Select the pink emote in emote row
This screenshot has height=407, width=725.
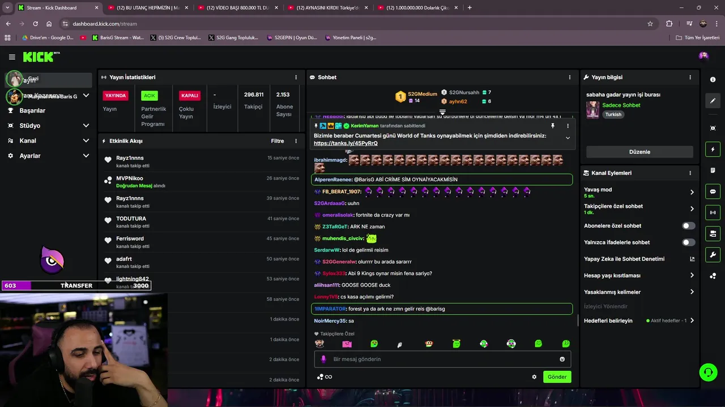pos(347,344)
